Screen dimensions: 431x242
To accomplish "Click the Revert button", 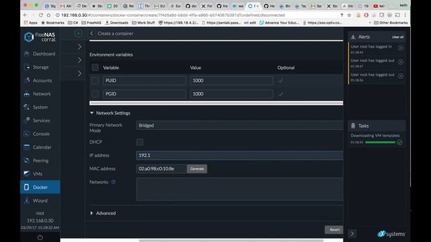I will [334, 230].
